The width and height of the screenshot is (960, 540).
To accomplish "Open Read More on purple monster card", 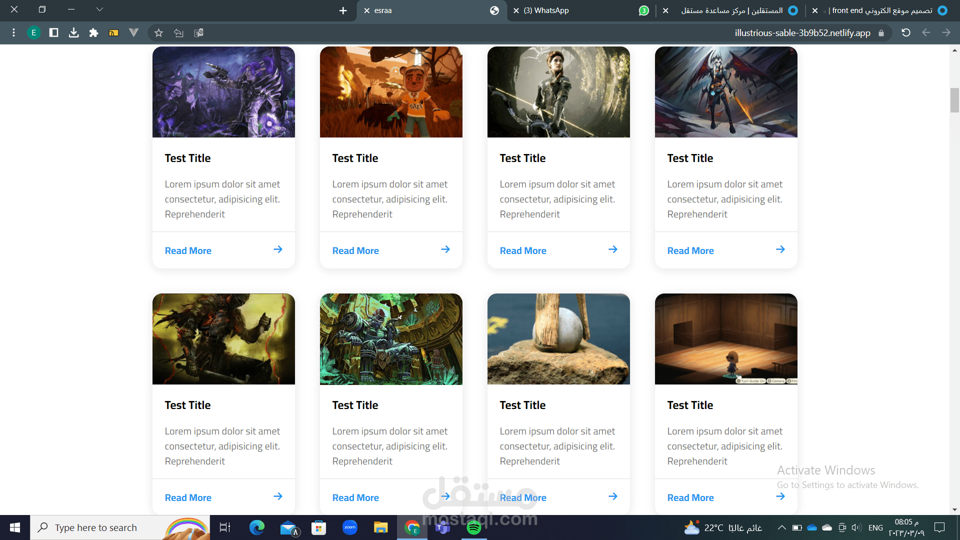I will (188, 250).
